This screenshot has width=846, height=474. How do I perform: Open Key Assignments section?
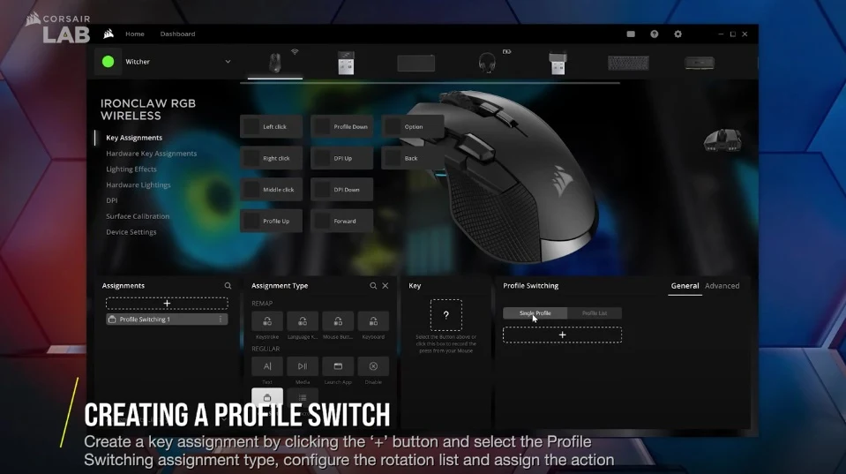point(134,138)
